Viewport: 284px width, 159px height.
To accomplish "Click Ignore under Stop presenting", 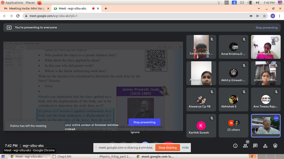I will pos(135,132).
